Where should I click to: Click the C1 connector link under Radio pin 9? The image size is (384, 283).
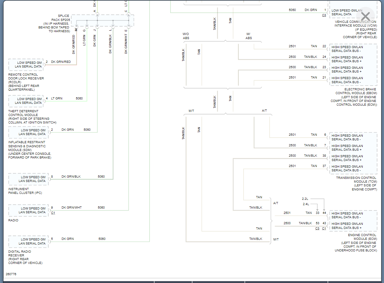(x=53, y=212)
